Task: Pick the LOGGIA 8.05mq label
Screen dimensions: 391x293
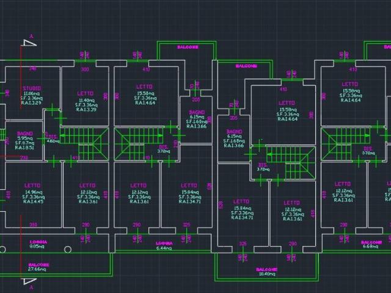Action: point(38,244)
